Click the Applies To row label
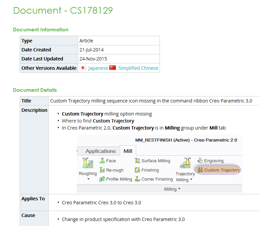 coord(33,199)
